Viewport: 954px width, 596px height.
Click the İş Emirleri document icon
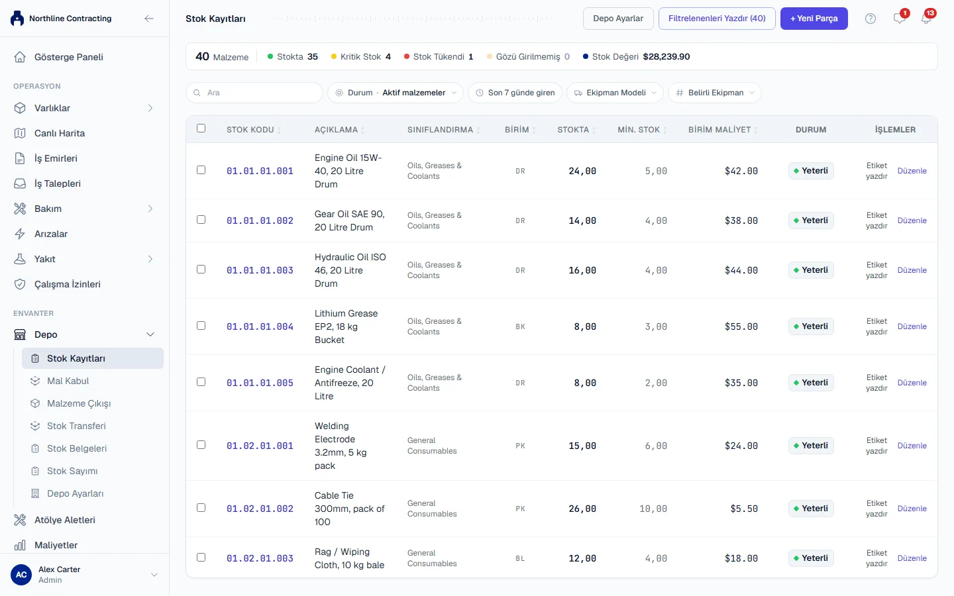(x=20, y=158)
